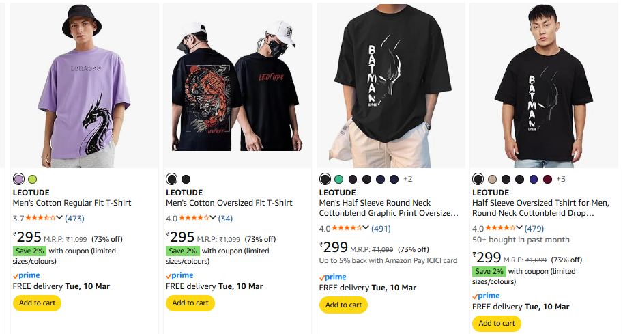Click the Prime badge under the purple T-shirt
The image size is (623, 334).
tap(27, 275)
